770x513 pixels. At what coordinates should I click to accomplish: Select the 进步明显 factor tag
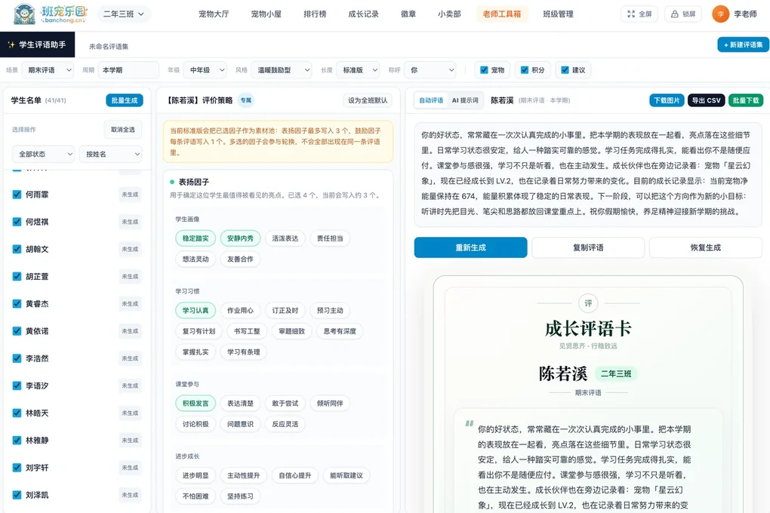(196, 475)
